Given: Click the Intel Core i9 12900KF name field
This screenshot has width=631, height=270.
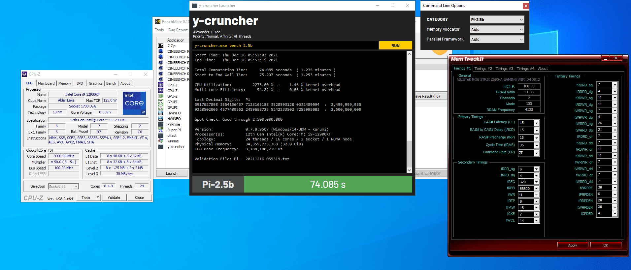Looking at the screenshot, I should click(83, 94).
